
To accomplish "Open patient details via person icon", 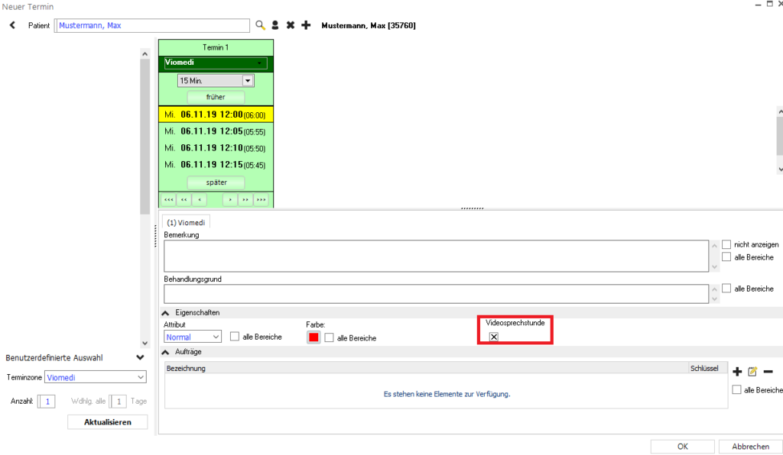I will (x=275, y=25).
